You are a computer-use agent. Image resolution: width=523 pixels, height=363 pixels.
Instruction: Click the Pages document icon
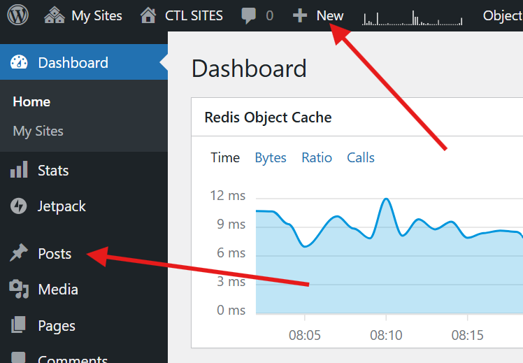19,325
